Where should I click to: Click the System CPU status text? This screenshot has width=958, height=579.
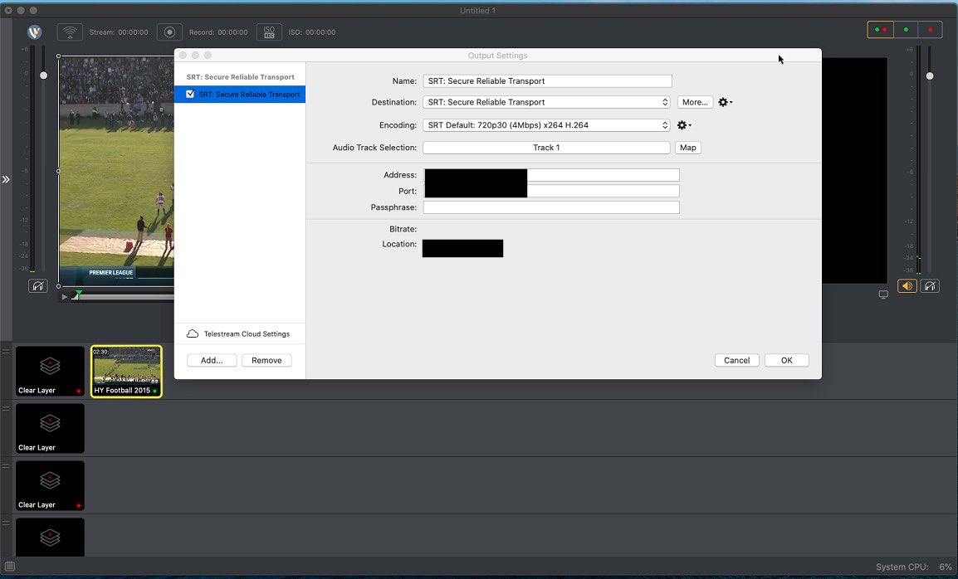point(913,567)
